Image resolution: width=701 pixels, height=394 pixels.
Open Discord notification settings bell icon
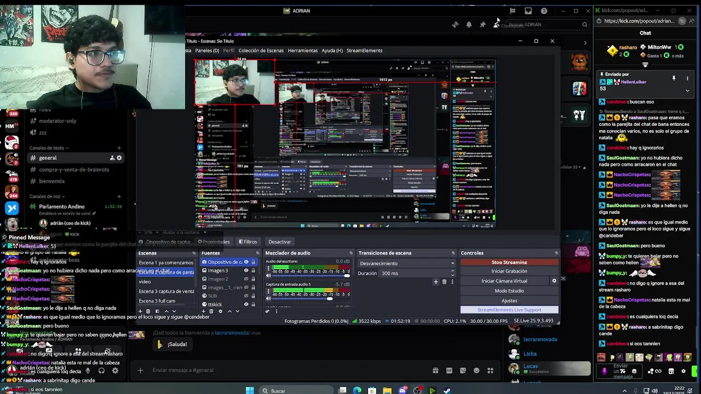click(x=469, y=25)
